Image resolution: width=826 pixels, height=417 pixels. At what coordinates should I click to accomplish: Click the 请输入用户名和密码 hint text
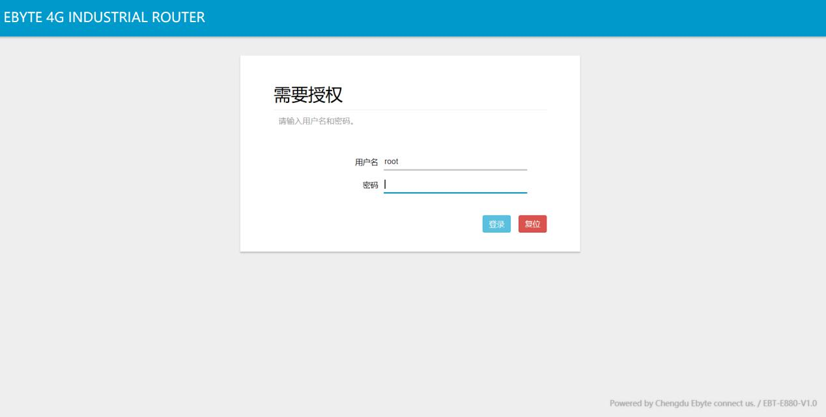pos(317,121)
